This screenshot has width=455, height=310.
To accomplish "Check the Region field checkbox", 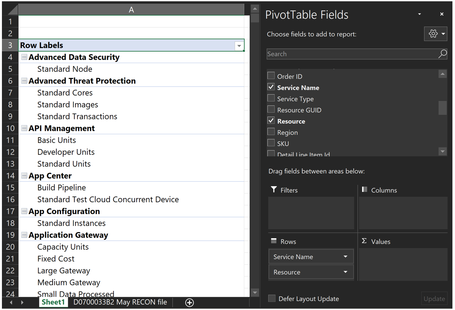I will (x=271, y=132).
